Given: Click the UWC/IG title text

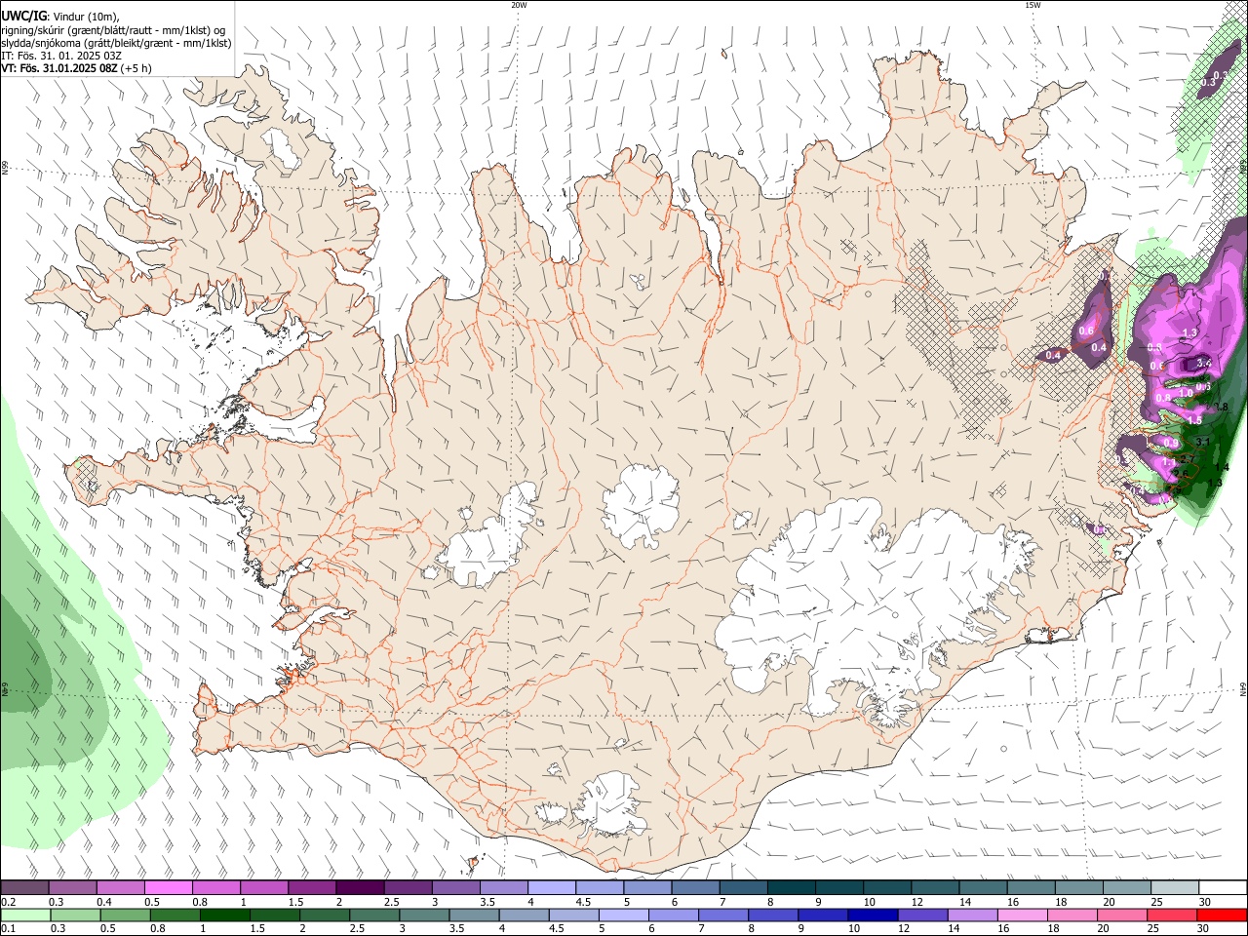Looking at the screenshot, I should click(22, 16).
